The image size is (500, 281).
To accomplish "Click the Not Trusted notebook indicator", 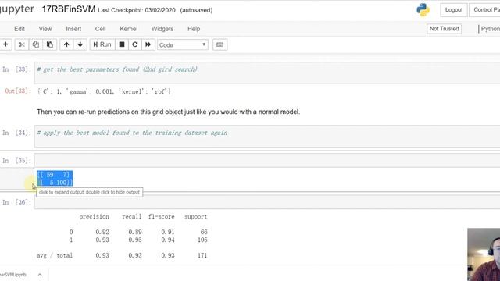I will click(x=444, y=29).
